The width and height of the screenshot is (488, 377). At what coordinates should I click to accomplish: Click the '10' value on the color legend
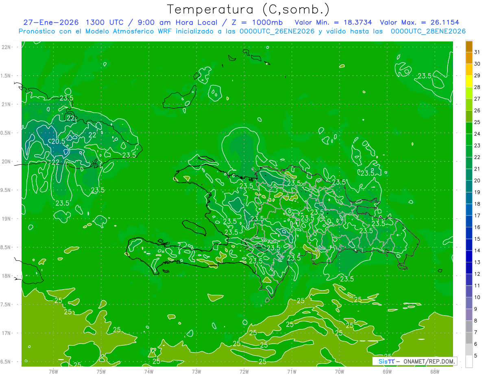477,297
